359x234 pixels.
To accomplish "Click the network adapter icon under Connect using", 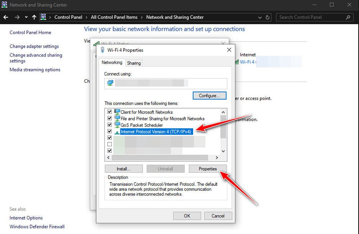I will point(110,83).
